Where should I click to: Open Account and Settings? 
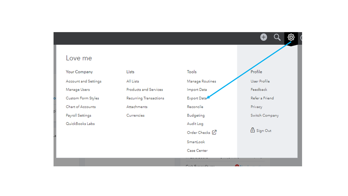84,81
